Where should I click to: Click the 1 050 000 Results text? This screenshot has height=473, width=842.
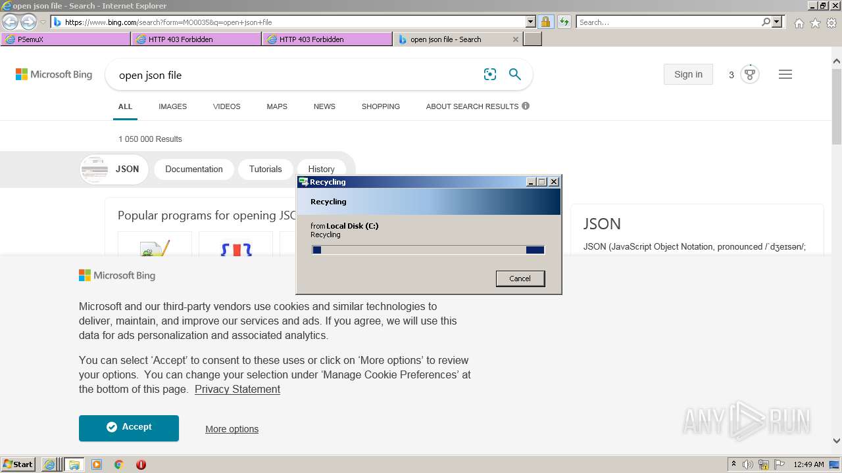tap(150, 139)
